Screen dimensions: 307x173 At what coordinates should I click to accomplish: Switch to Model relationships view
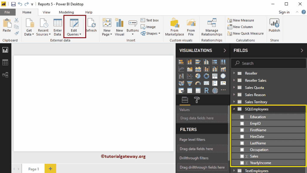click(5, 75)
